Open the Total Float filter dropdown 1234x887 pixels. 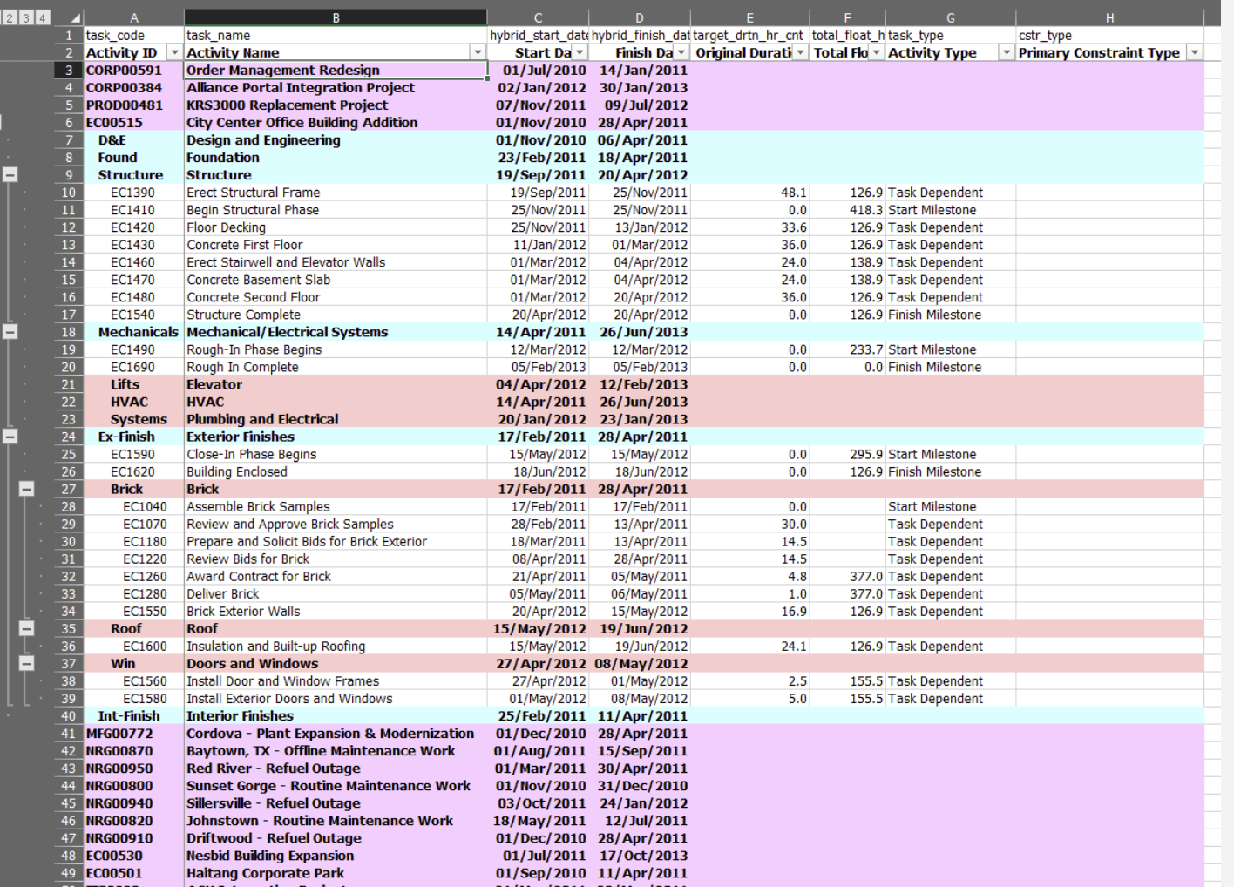click(876, 53)
